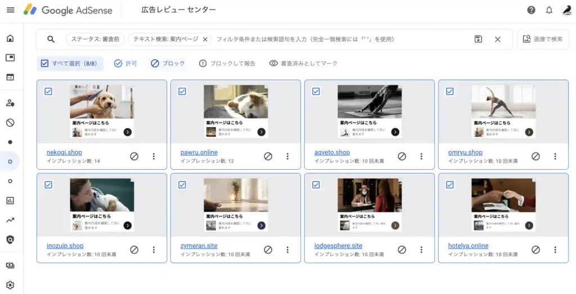Open the reports chart icon in the sidebar
This screenshot has width=576, height=294.
[x=10, y=201]
